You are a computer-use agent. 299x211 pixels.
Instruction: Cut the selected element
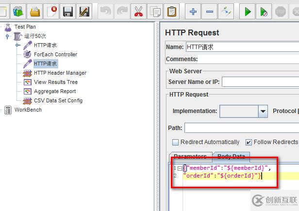click(x=138, y=12)
